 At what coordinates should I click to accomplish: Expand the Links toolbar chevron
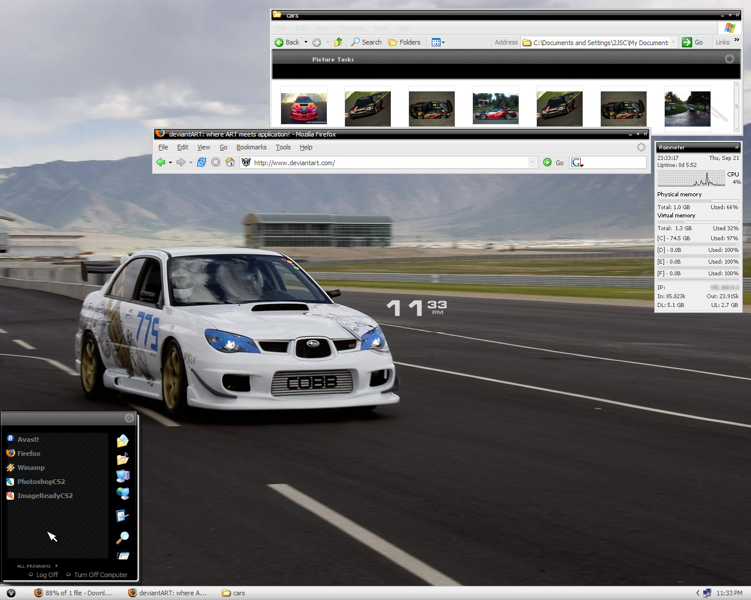click(x=737, y=40)
